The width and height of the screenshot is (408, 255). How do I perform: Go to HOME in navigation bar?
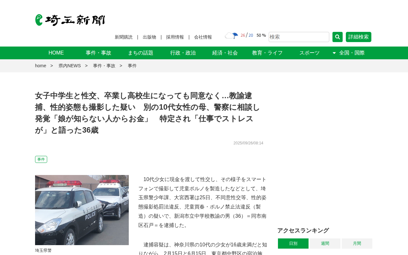point(56,53)
